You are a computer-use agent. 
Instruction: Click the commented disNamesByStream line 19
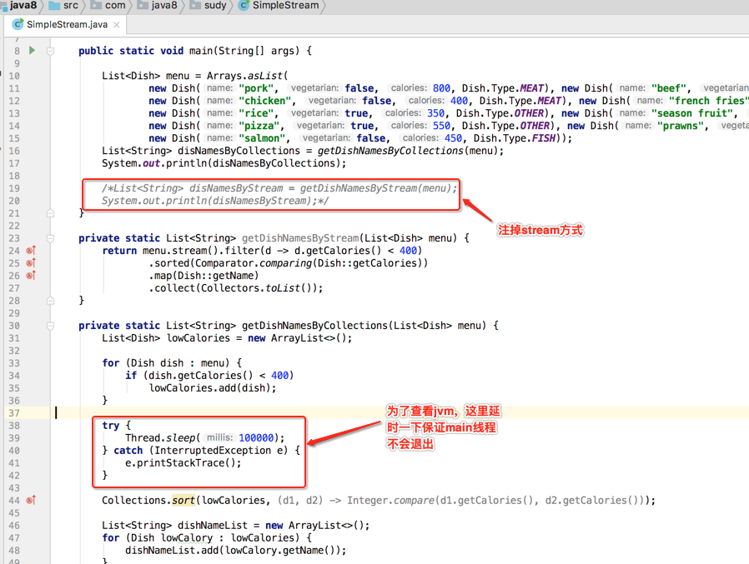[279, 188]
